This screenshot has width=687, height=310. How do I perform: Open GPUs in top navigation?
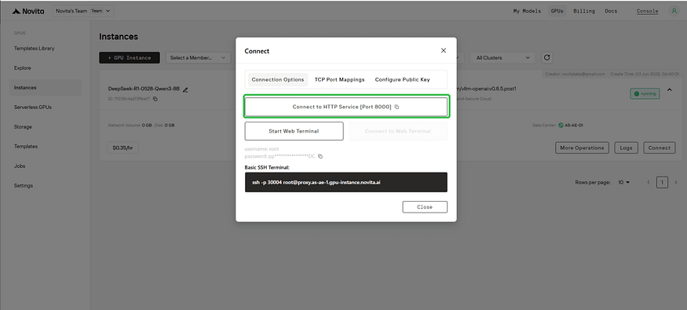pyautogui.click(x=557, y=11)
